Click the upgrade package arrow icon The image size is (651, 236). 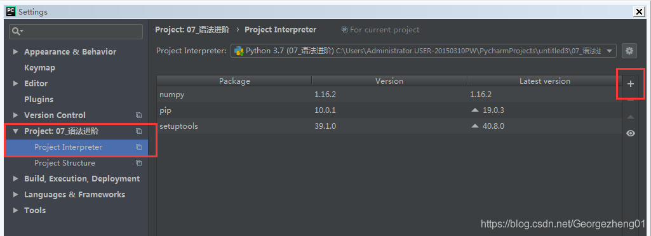(x=630, y=117)
